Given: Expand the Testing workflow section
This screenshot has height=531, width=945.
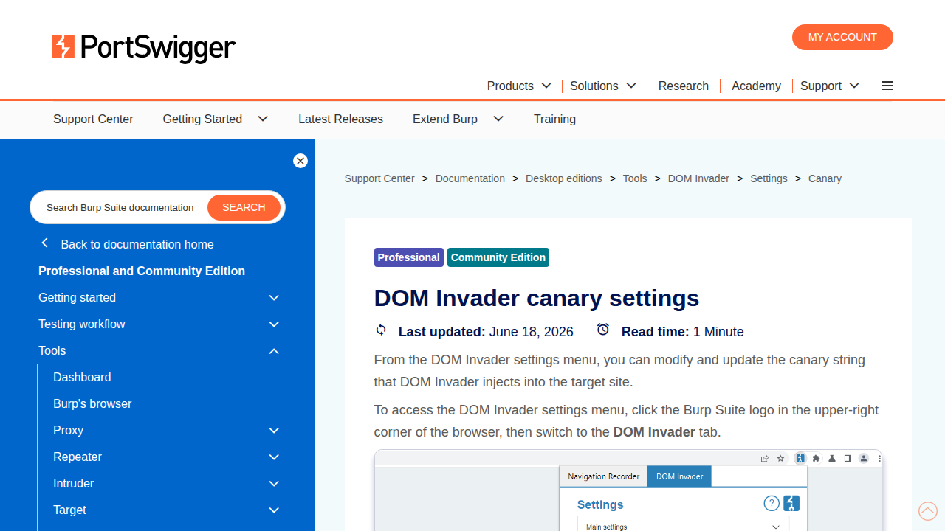Looking at the screenshot, I should coord(274,324).
